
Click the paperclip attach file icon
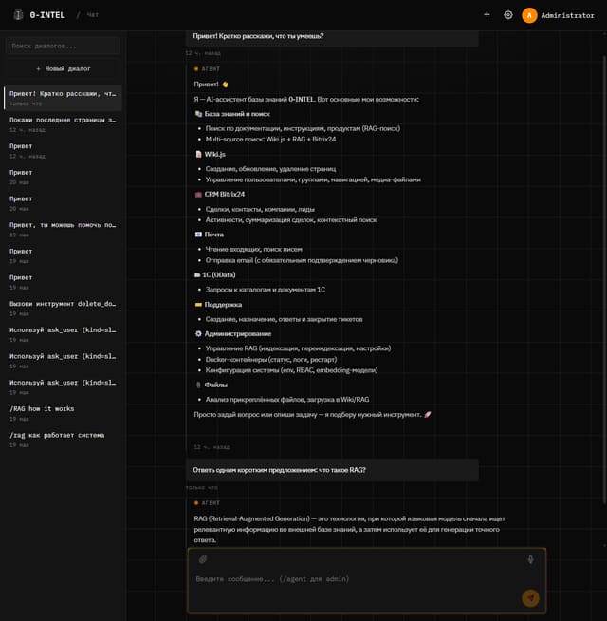203,559
